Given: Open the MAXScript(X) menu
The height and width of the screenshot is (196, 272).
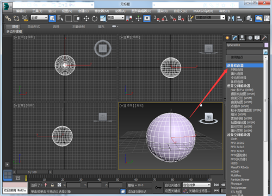Looking at the screenshot, I should [x=203, y=11].
